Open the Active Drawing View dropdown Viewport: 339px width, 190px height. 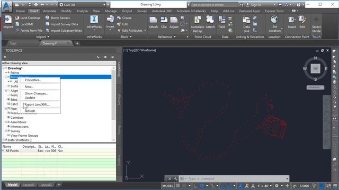(114, 63)
